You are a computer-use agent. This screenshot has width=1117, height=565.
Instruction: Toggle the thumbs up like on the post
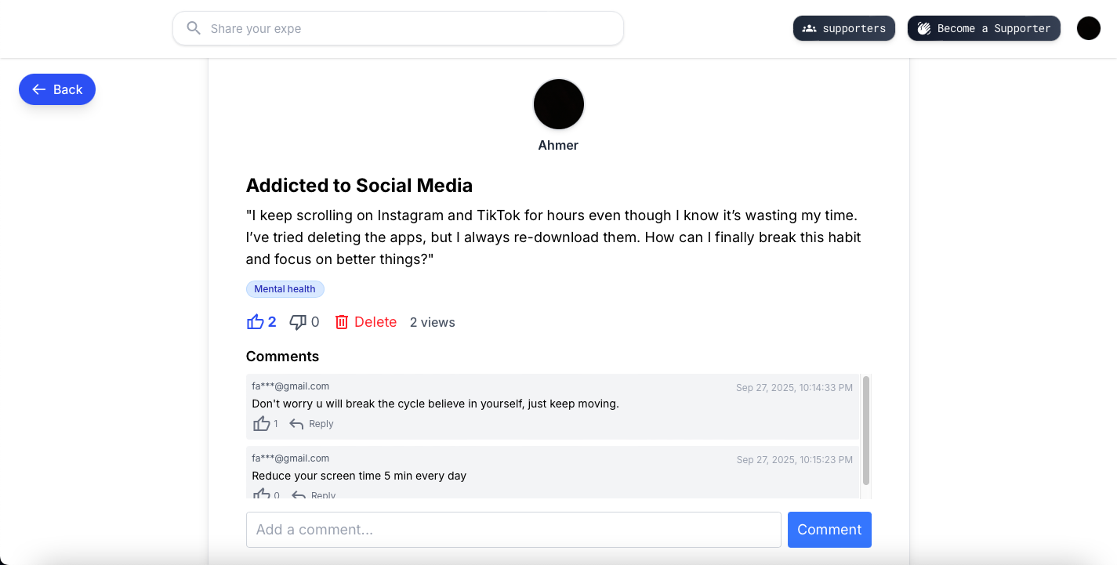[256, 321]
